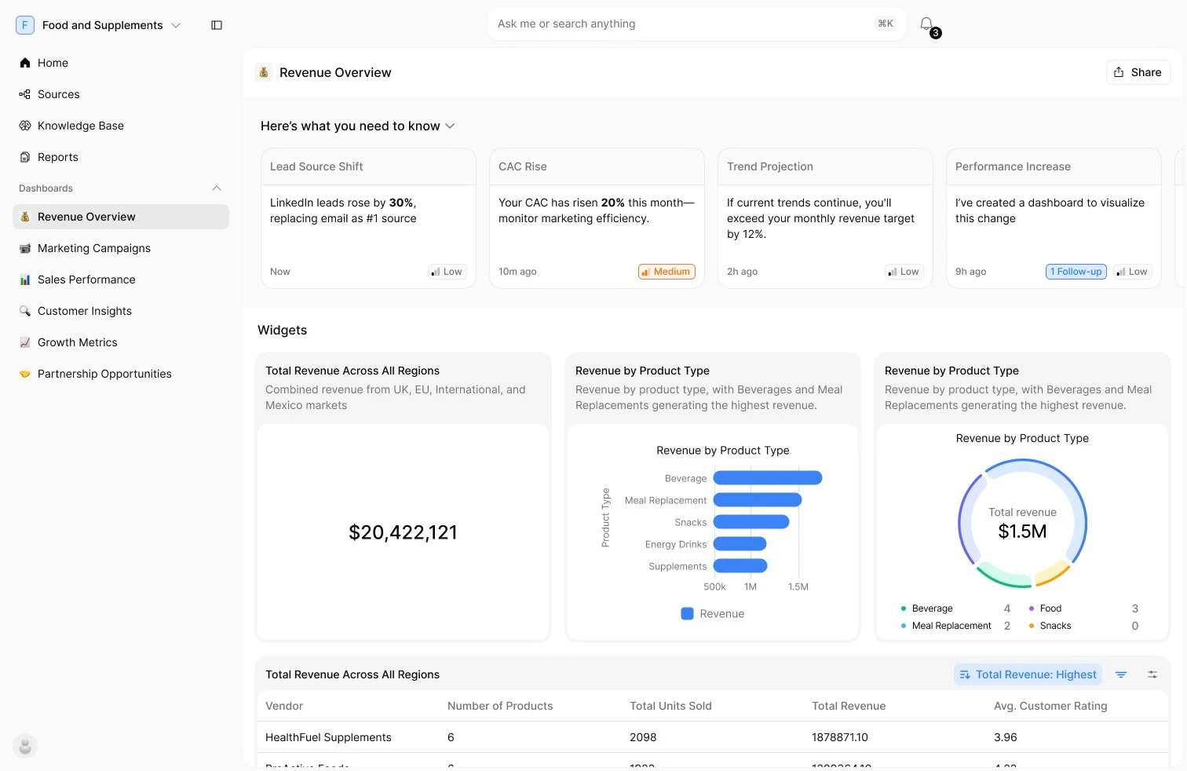1187x771 pixels.
Task: Click the Medium priority badge on CAC Rise
Action: pyautogui.click(x=667, y=272)
